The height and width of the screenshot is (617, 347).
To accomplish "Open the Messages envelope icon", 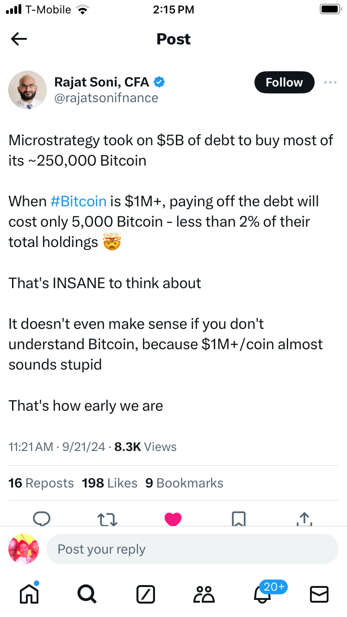I will 319,594.
